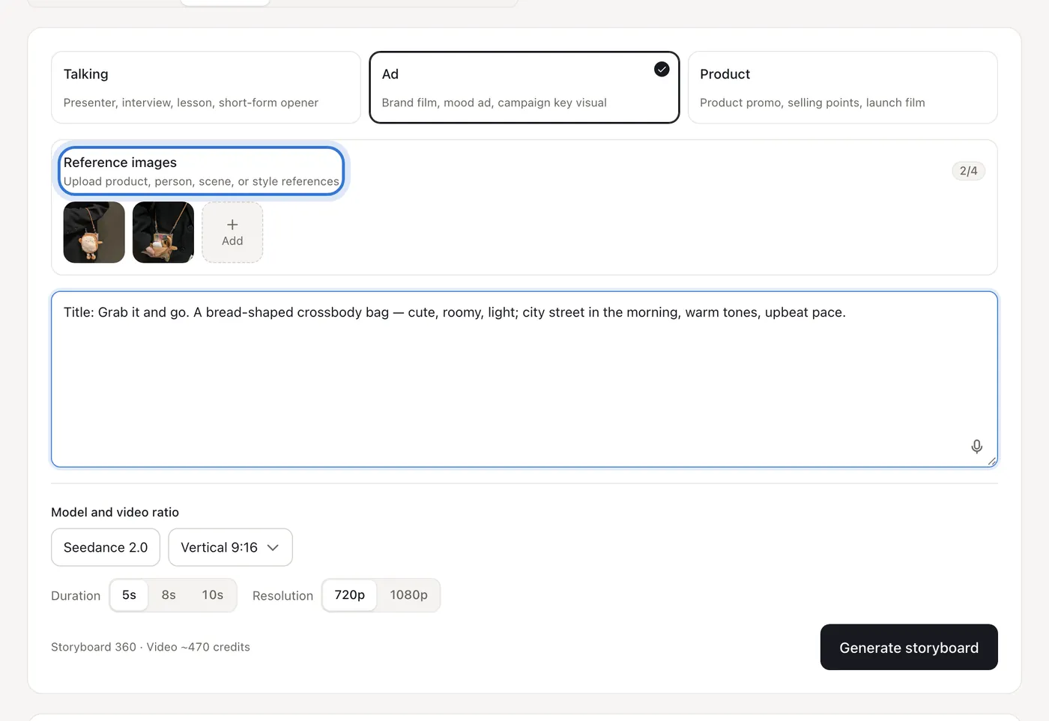Set duration to 8s
1049x721 pixels.
click(x=169, y=595)
